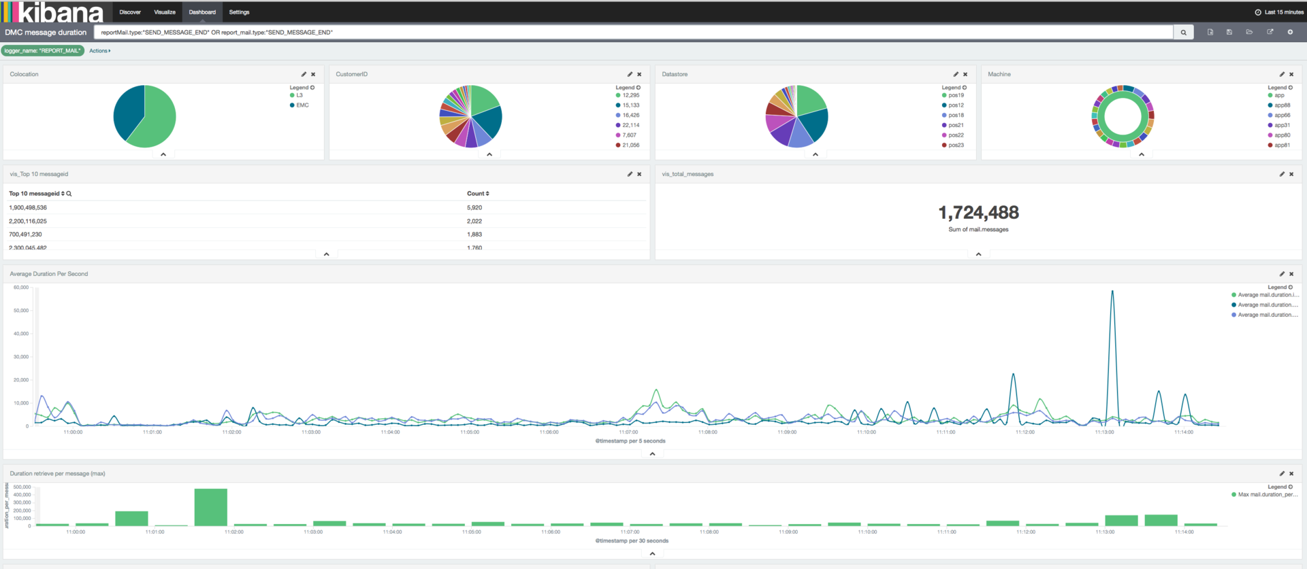Edit the Colocation panel with pencil icon
Screen dimensions: 1307x569
[x=304, y=74]
